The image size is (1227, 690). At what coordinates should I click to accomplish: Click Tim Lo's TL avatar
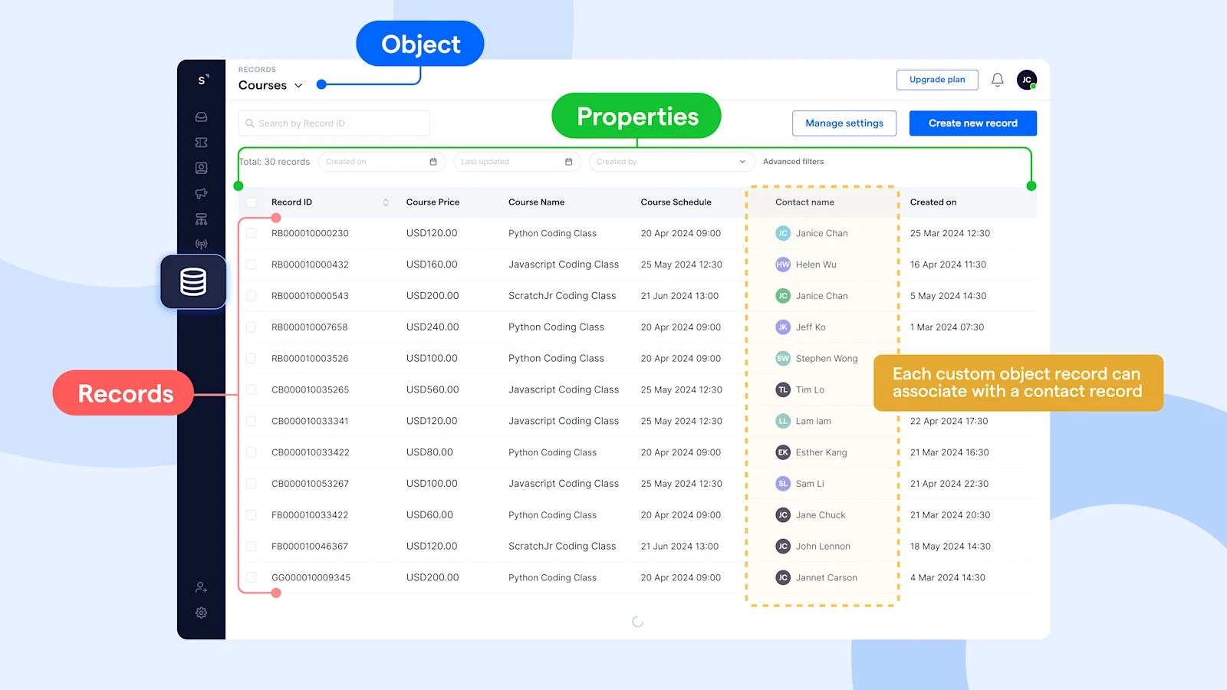[x=783, y=390]
